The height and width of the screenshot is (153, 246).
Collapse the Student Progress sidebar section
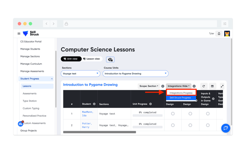[x=52, y=79]
